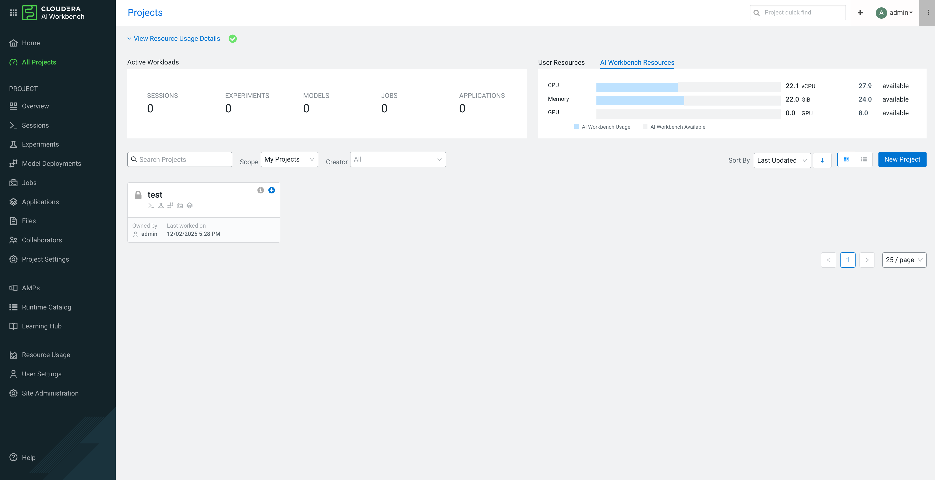
Task: Click the Model Deployments sidebar icon
Action: tap(13, 163)
